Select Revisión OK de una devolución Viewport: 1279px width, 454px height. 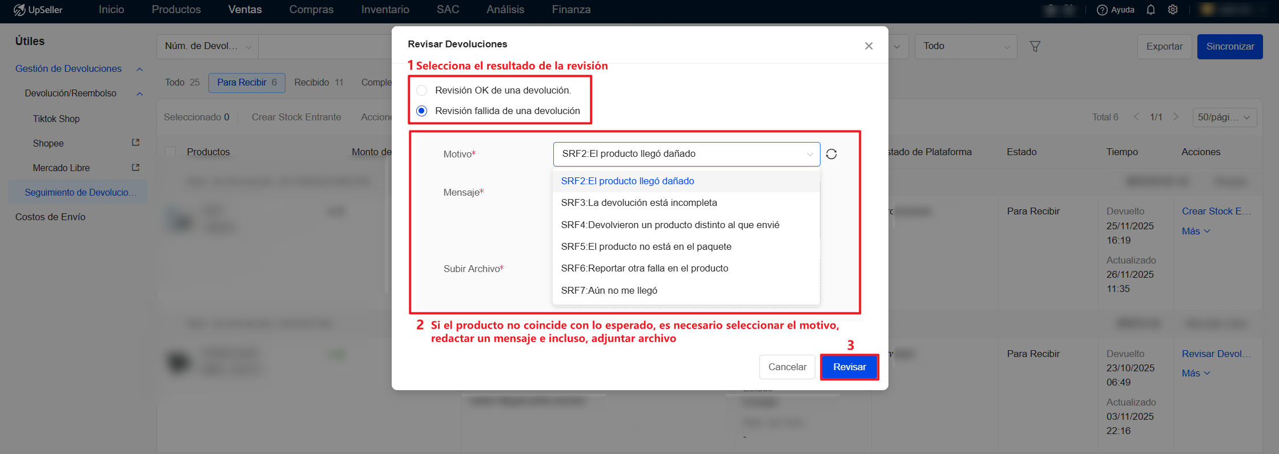coord(422,90)
